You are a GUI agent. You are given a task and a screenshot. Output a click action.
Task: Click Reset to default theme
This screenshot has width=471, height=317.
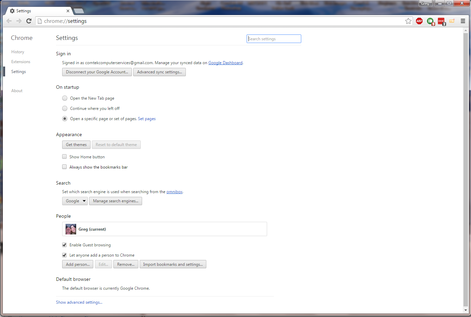(116, 145)
